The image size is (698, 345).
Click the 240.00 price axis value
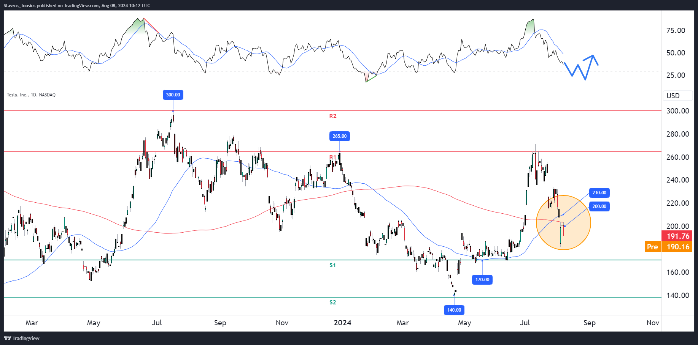[x=678, y=180]
